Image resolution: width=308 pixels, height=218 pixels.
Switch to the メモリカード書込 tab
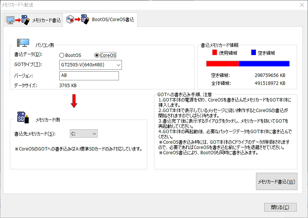[x=33, y=20]
